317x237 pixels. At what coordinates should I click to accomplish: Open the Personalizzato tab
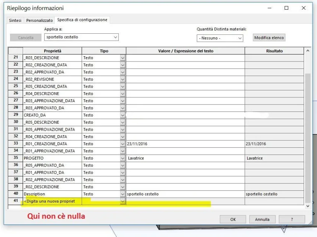pos(39,20)
